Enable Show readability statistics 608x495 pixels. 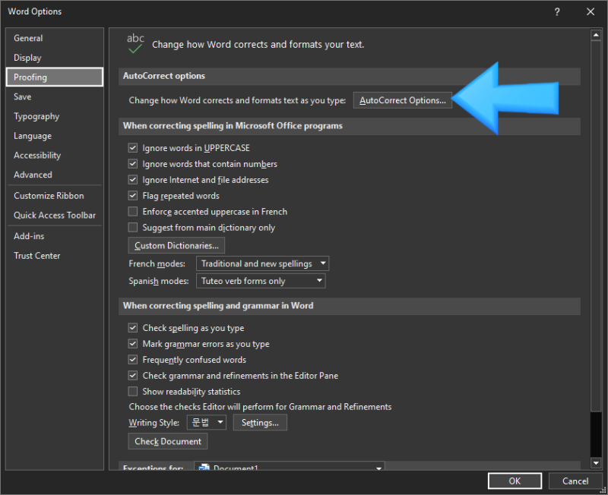pyautogui.click(x=133, y=390)
